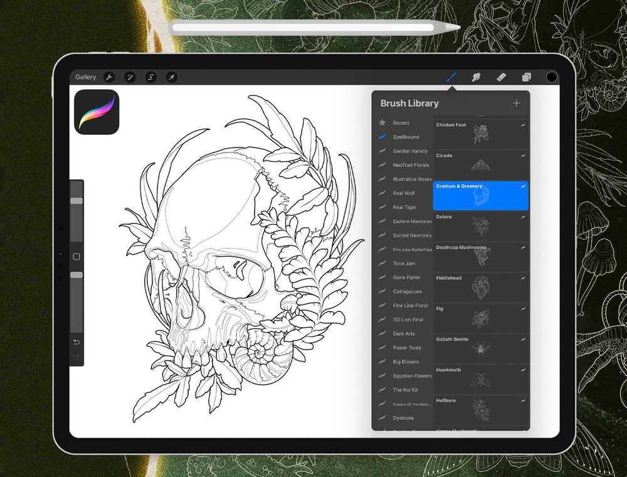
Task: Open the Actions wrench menu
Action: (x=109, y=77)
